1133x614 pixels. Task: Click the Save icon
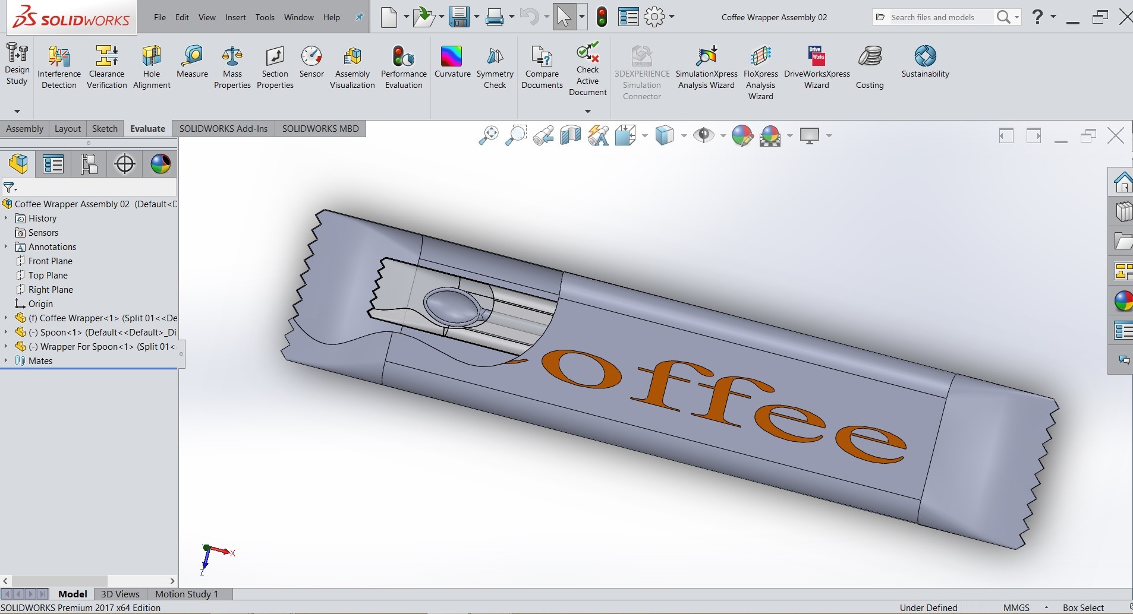(x=458, y=17)
